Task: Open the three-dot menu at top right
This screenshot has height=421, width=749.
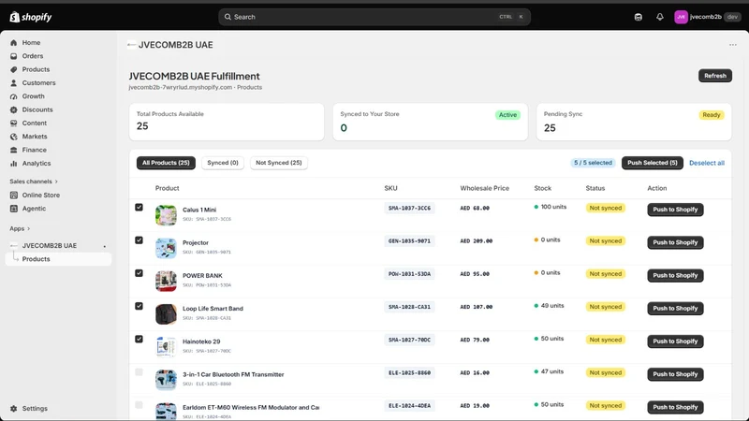Action: [733, 45]
